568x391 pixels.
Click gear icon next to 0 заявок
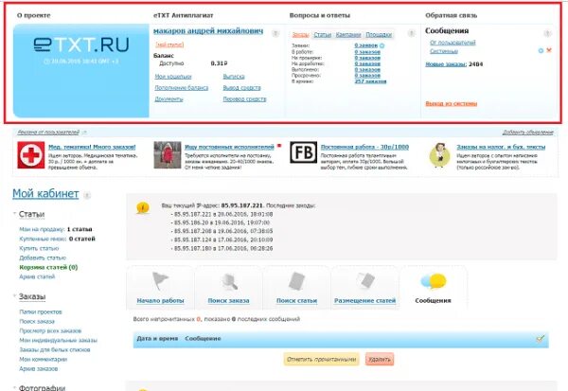point(382,45)
